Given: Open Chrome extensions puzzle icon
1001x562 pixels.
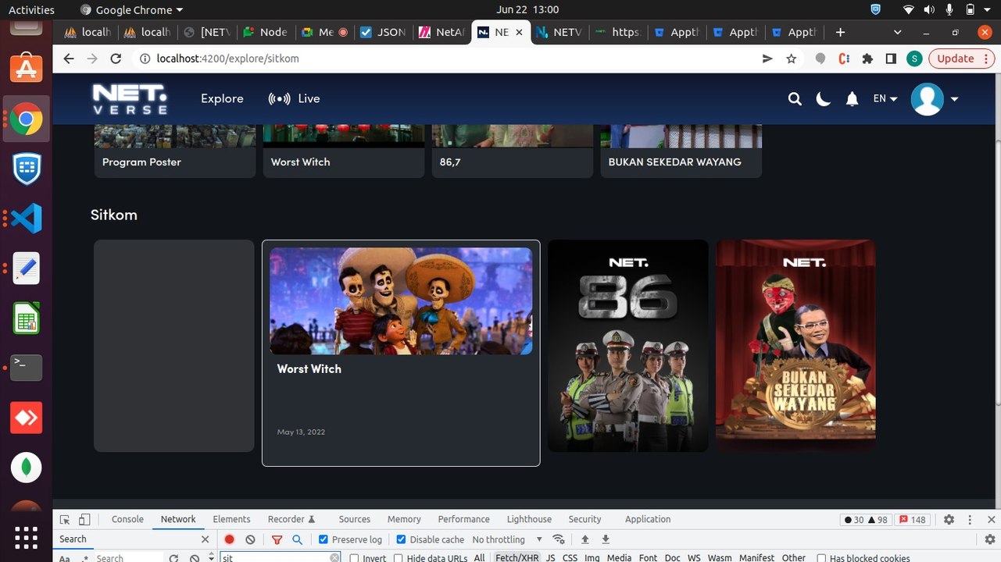Looking at the screenshot, I should click(x=867, y=59).
